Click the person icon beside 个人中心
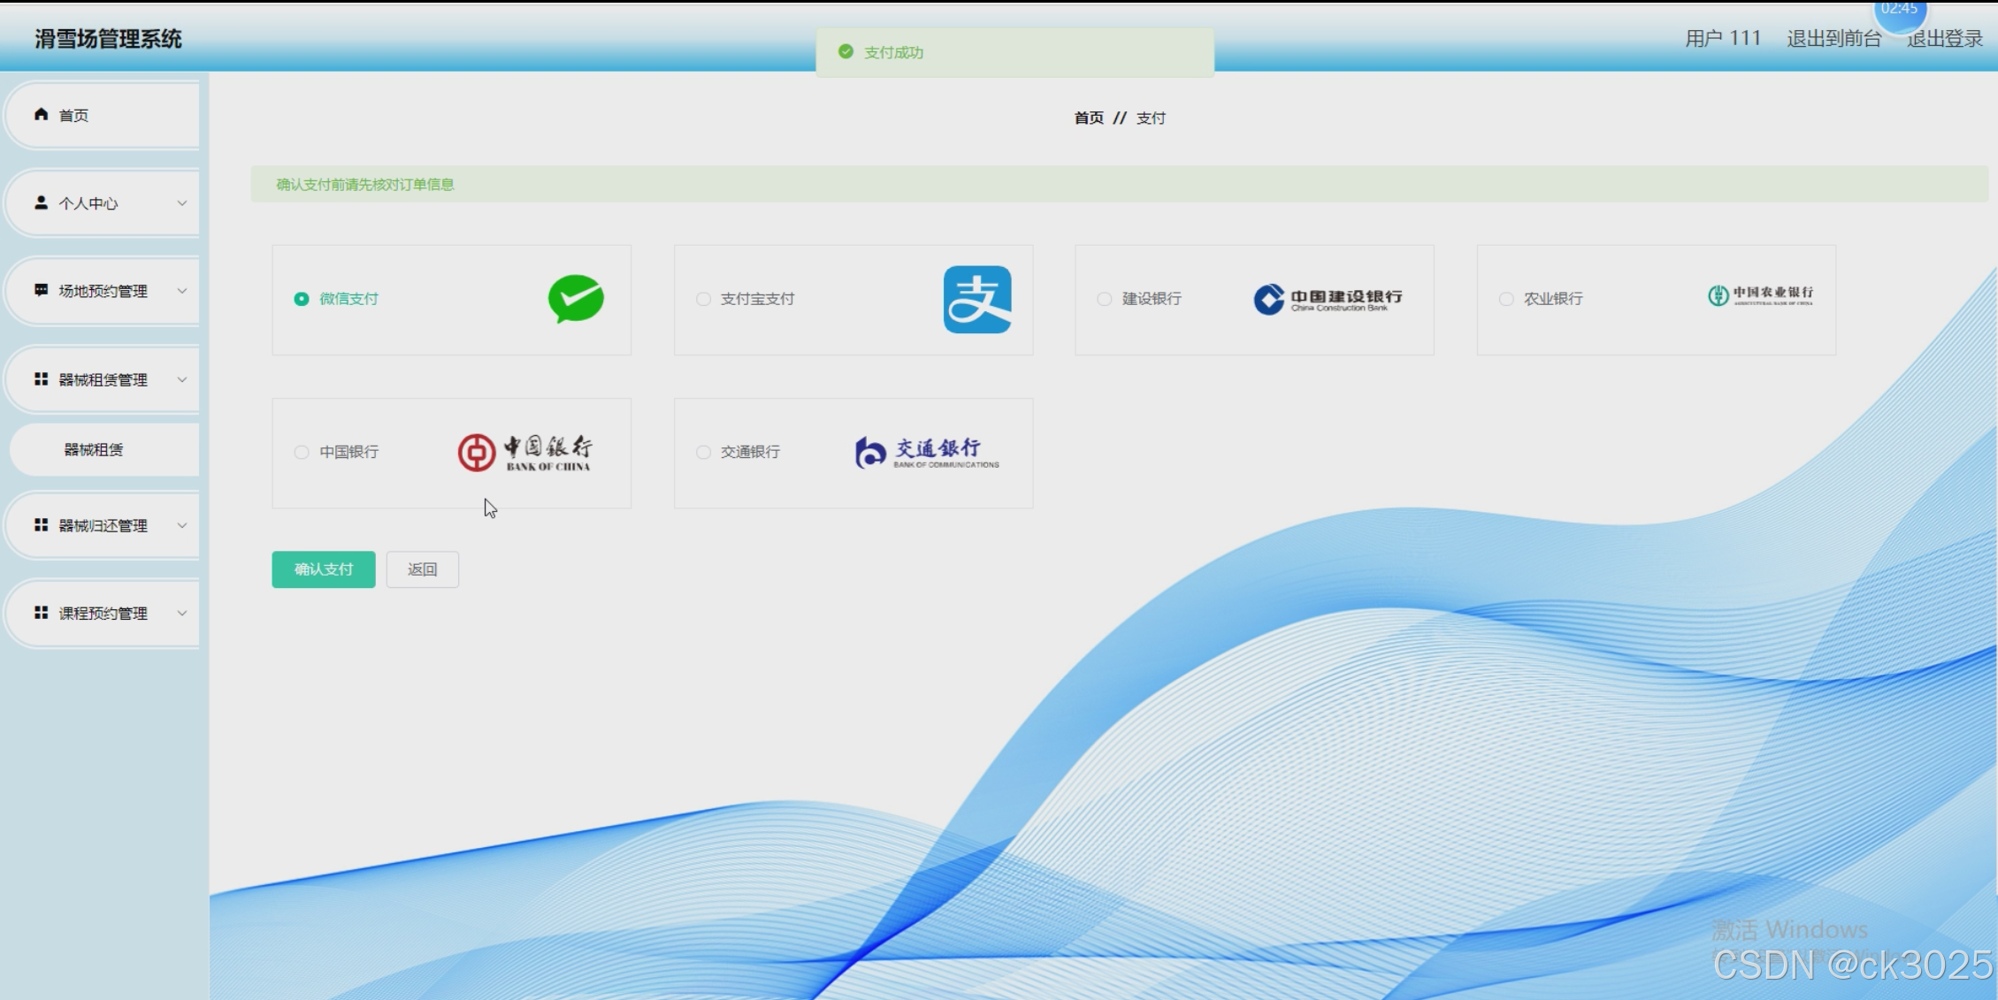1998x1000 pixels. click(x=41, y=202)
